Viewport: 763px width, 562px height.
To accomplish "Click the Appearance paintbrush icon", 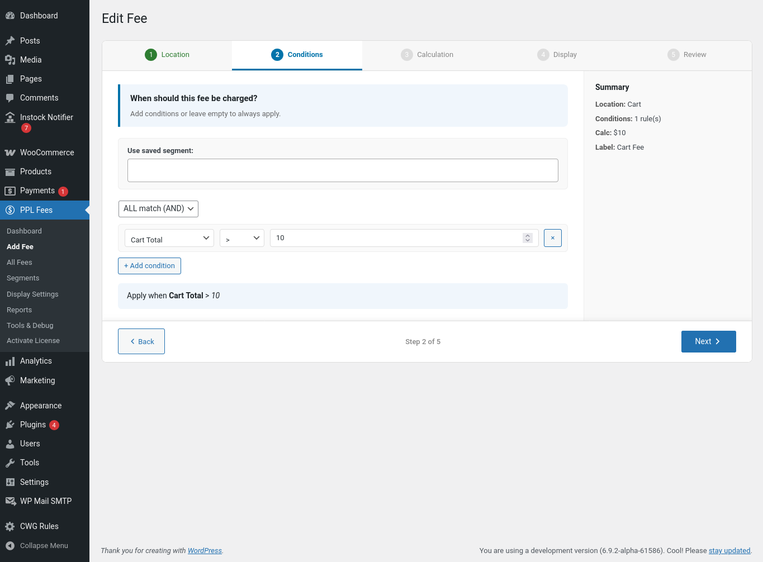I will [x=10, y=406].
